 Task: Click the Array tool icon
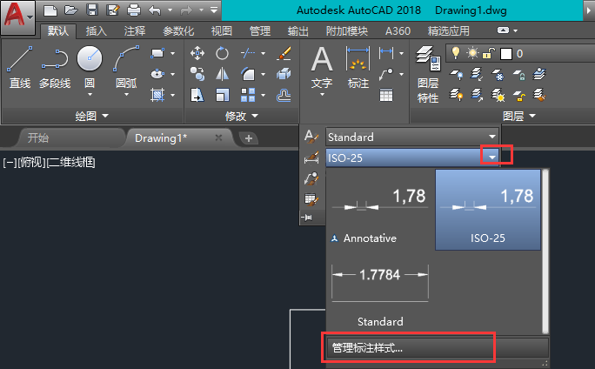tap(248, 95)
